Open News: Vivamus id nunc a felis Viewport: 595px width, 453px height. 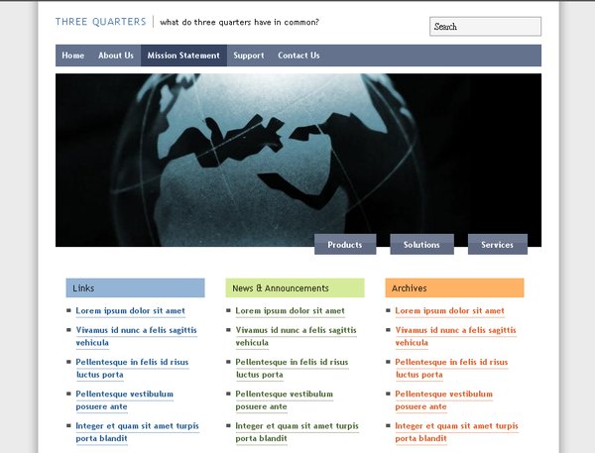click(296, 336)
